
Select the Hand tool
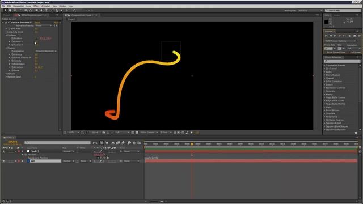(10, 10)
